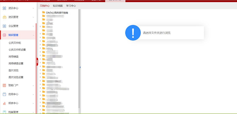Expand the 资讯管理 menu chevron

point(33,17)
